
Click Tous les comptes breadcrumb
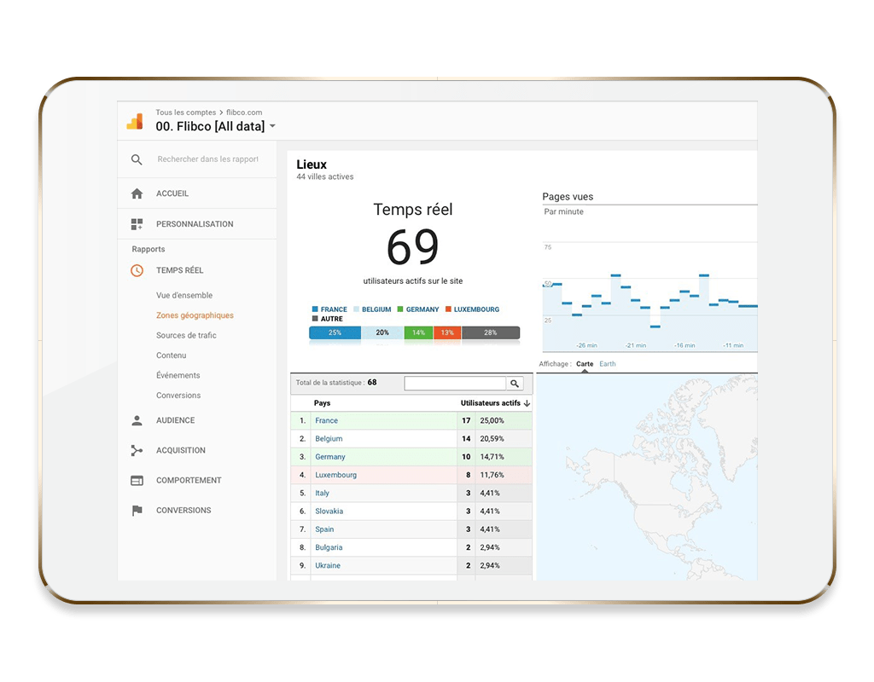(x=185, y=113)
